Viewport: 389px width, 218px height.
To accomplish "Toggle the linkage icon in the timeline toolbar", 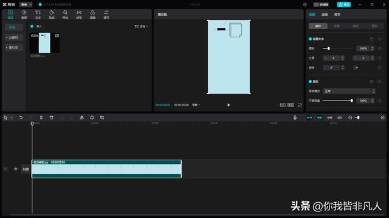I will [329, 117].
